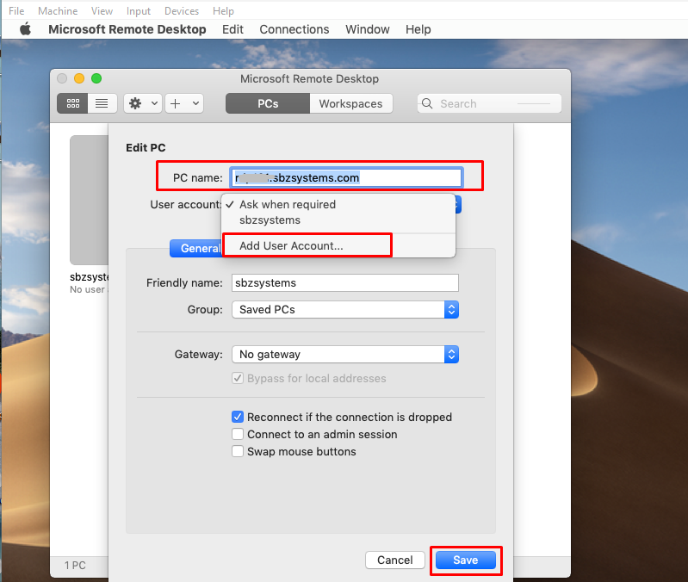The height and width of the screenshot is (582, 688).
Task: Click the Friendly name field
Action: click(x=345, y=283)
